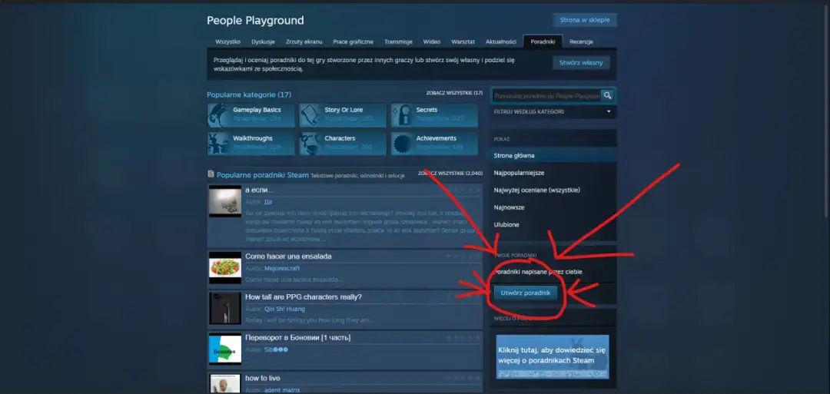Open guide titled how to live
Screen dimensions: 830x394
[x=263, y=378]
